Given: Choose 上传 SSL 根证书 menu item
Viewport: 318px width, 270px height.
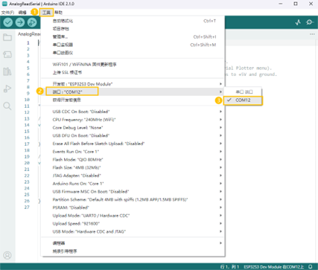Looking at the screenshot, I should point(133,72).
